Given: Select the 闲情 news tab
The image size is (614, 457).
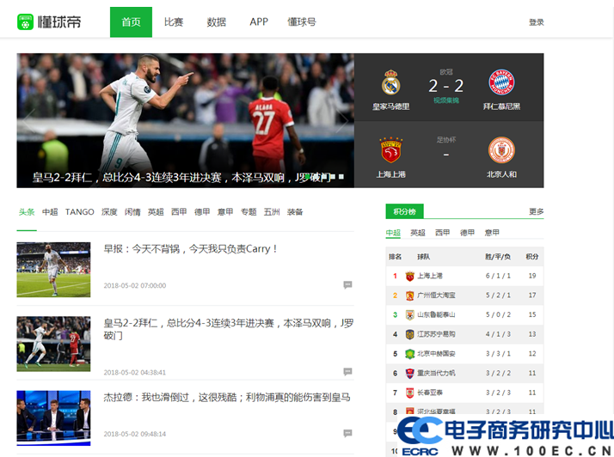Looking at the screenshot, I should [x=132, y=212].
